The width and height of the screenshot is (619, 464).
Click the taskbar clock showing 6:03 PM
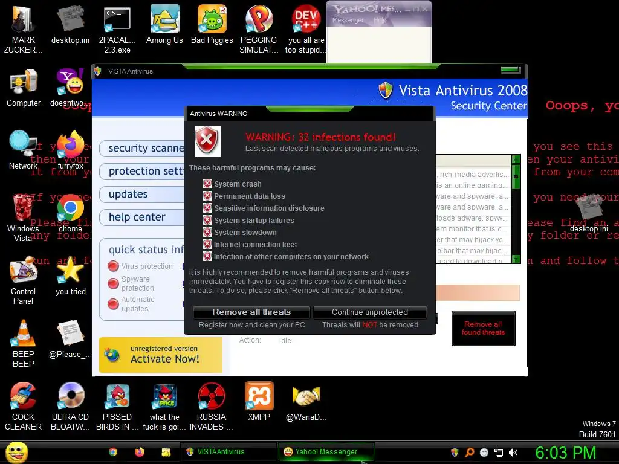click(x=565, y=453)
